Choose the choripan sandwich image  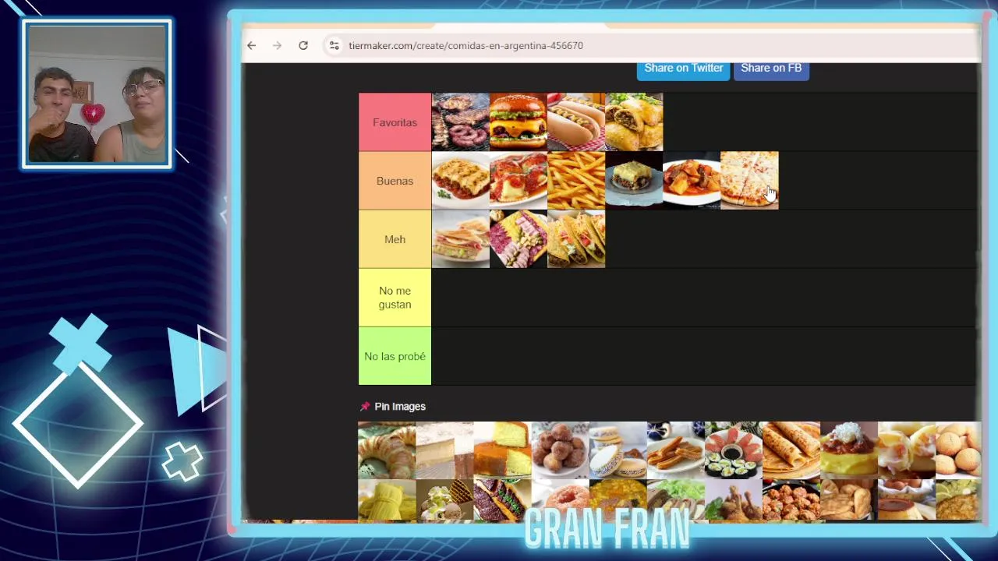point(502,500)
